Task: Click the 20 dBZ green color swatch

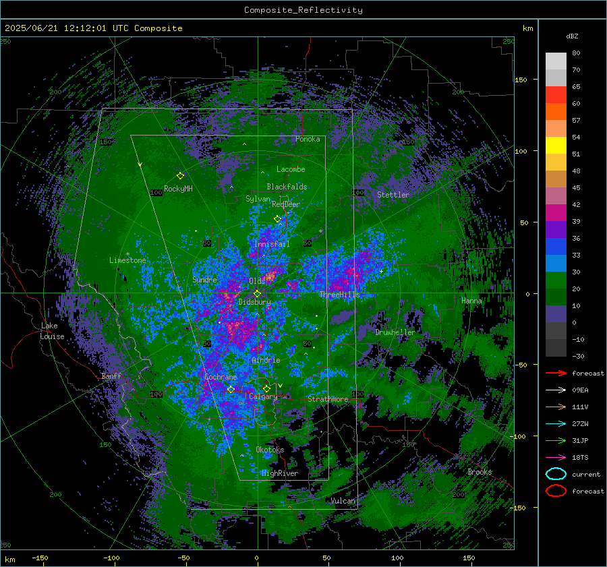Action: 556,297
